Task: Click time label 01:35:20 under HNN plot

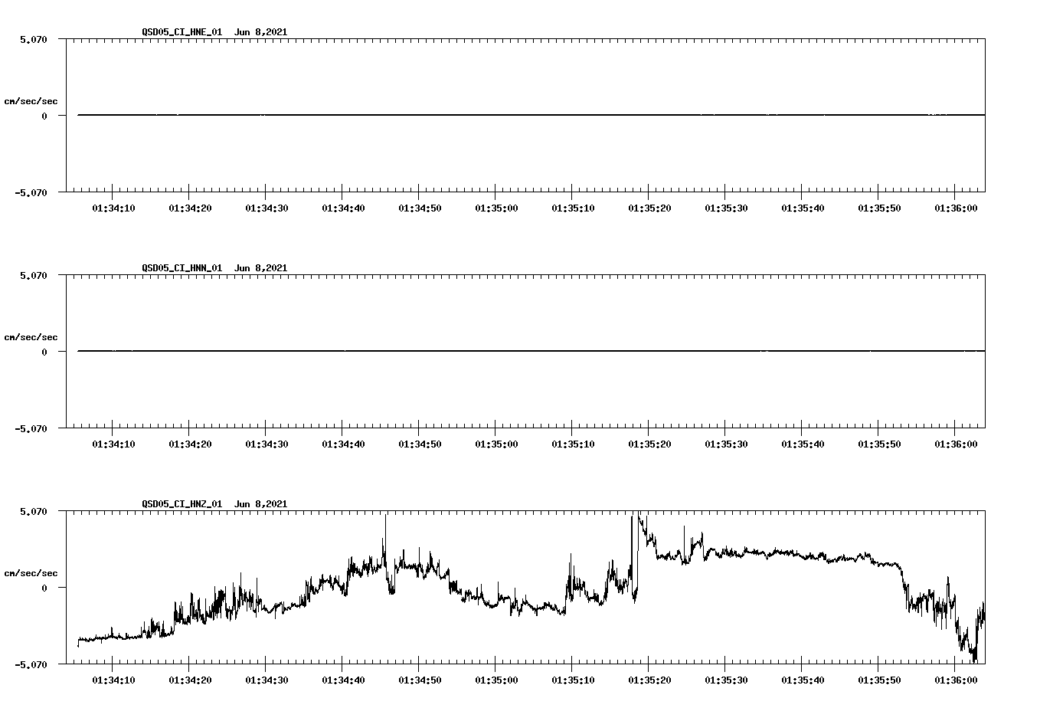Action: [649, 444]
